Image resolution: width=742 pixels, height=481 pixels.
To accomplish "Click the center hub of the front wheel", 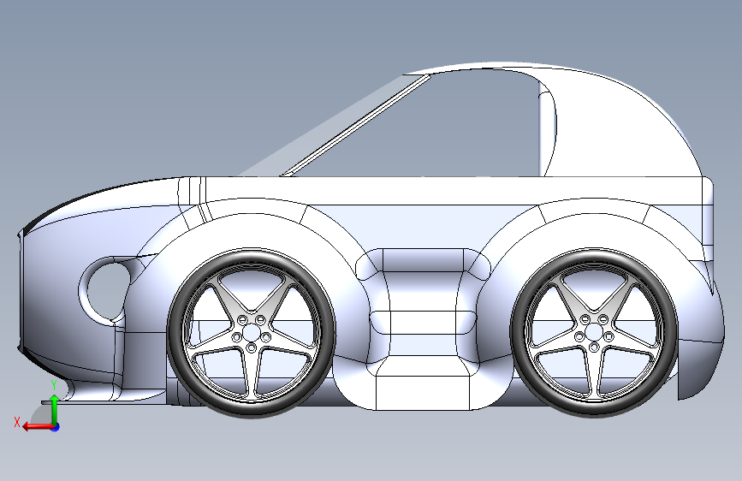I will [x=252, y=331].
